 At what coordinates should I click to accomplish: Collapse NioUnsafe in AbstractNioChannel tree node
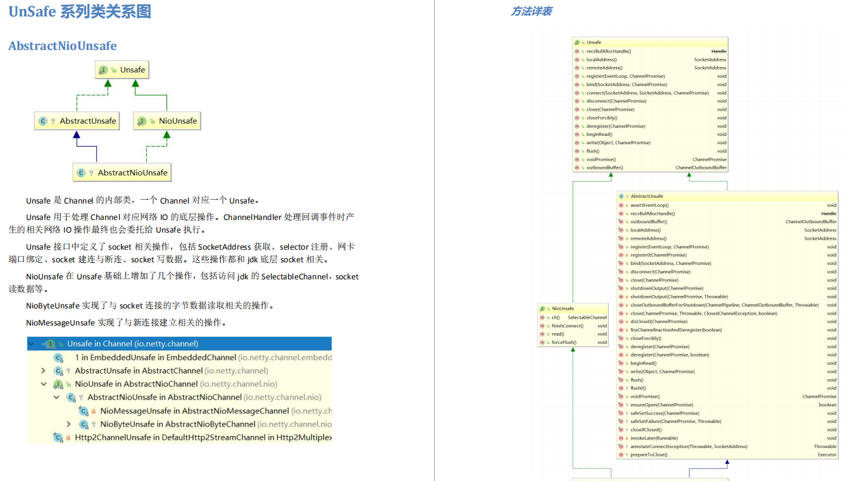43,384
